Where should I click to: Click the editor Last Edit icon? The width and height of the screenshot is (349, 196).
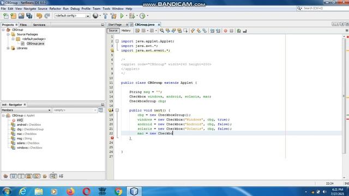[x=137, y=30]
